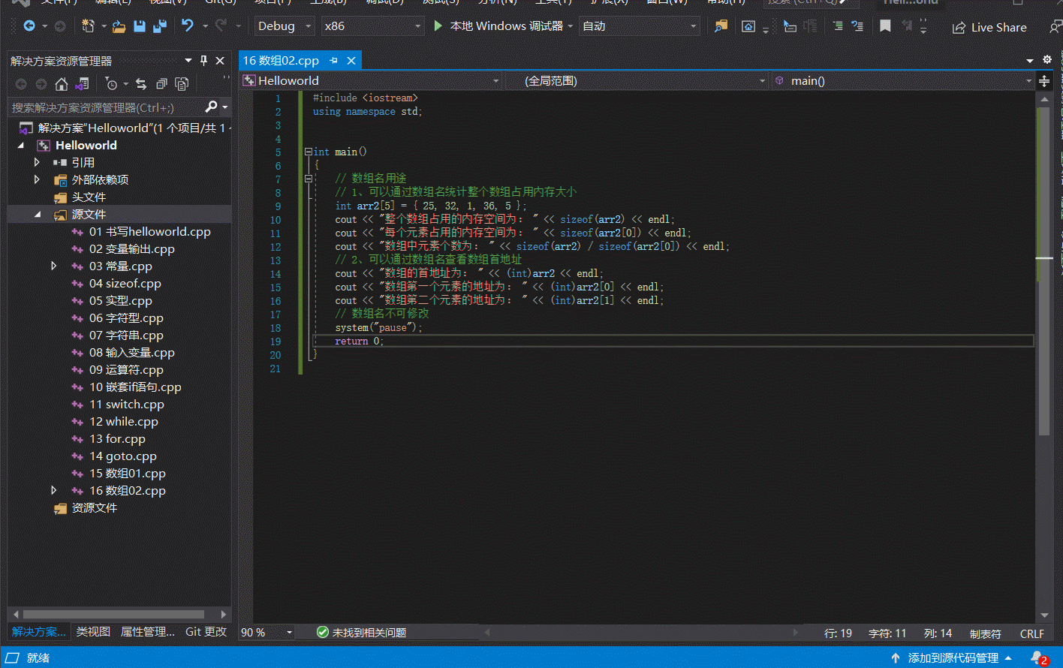Switch to the 类视图 tab
Viewport: 1063px width, 668px height.
click(x=93, y=632)
